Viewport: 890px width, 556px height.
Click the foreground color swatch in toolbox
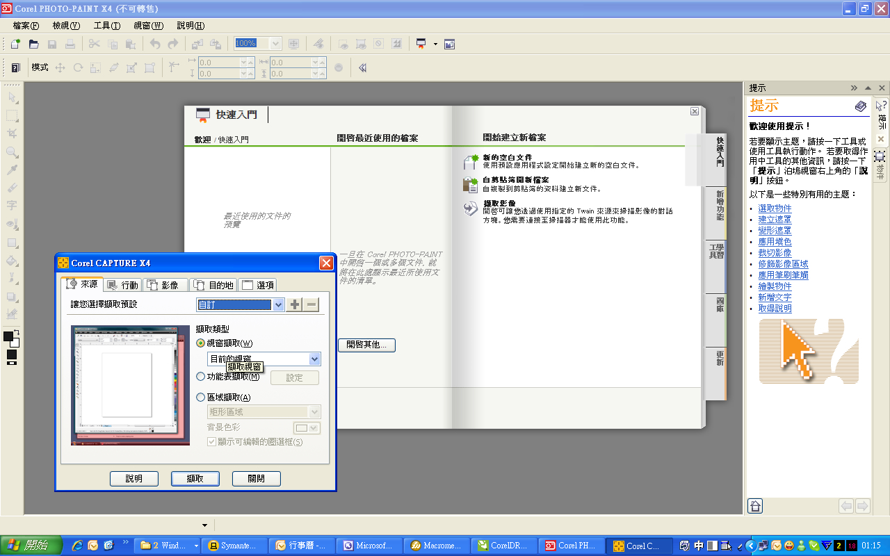8,336
